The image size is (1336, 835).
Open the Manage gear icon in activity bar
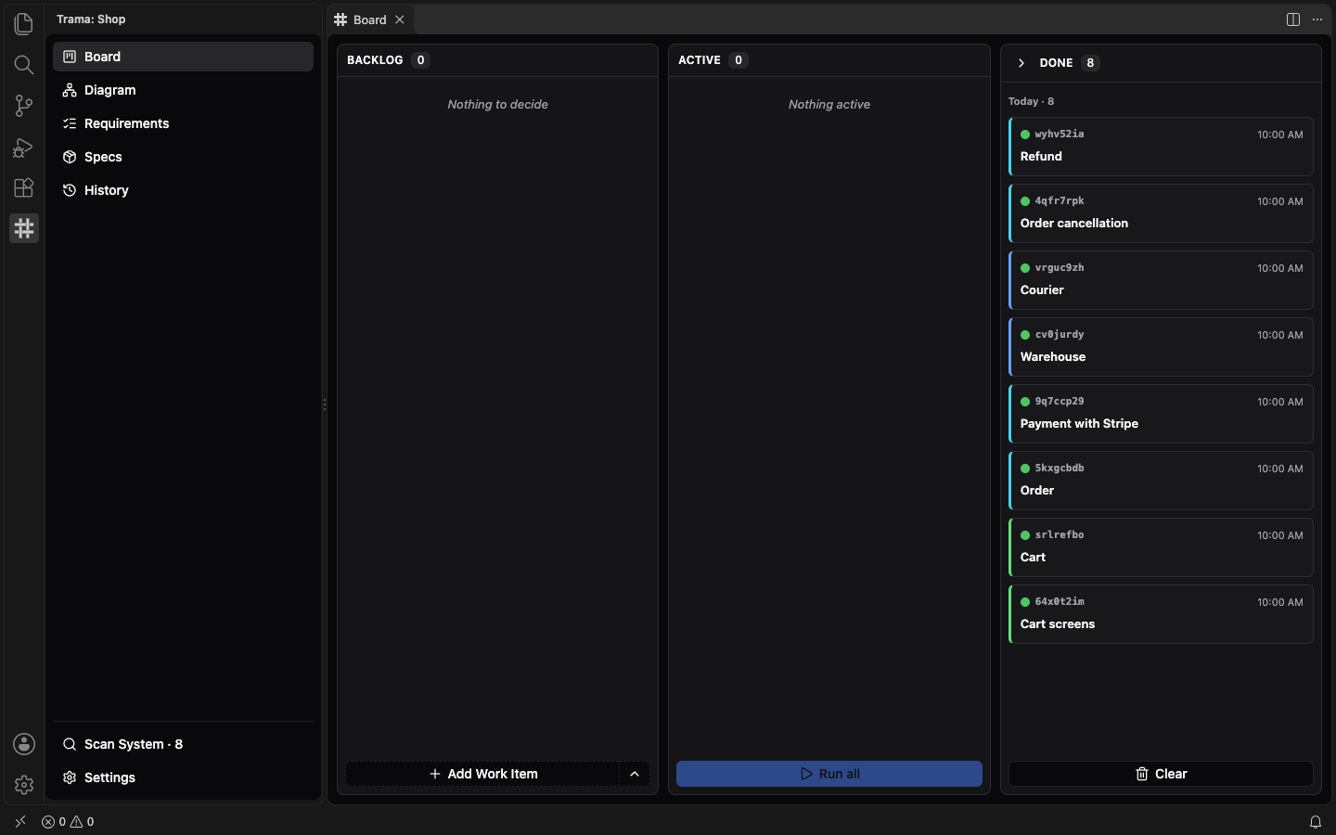tap(24, 785)
